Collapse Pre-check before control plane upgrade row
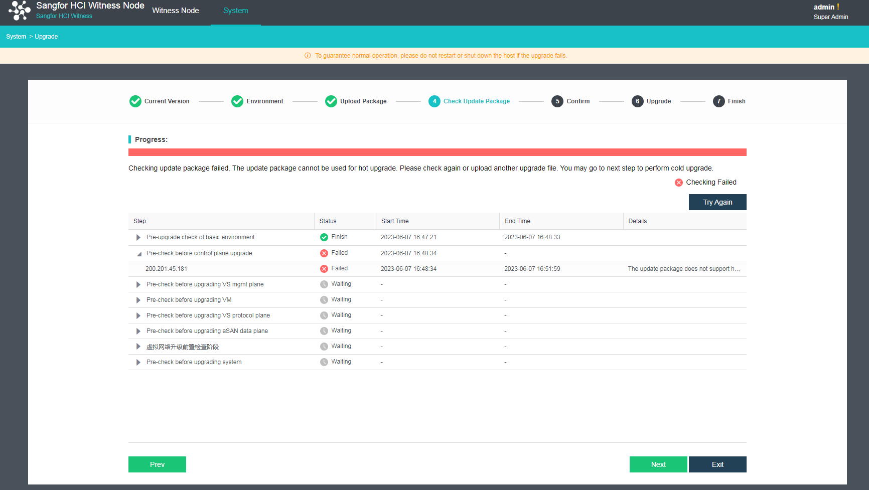The height and width of the screenshot is (490, 869). tap(138, 254)
